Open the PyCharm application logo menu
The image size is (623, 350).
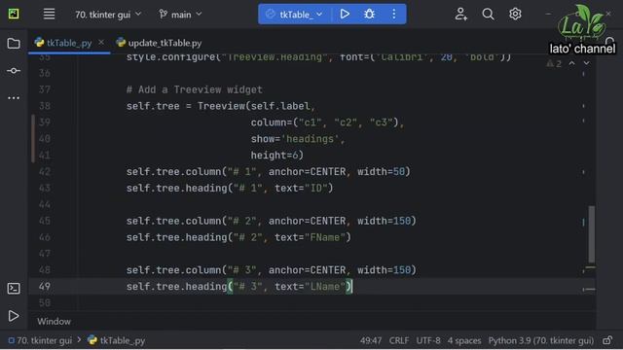tap(14, 15)
